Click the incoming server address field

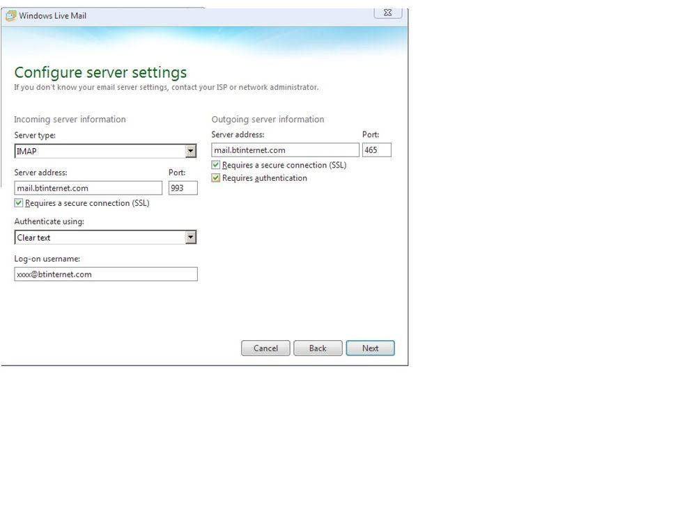coord(88,188)
